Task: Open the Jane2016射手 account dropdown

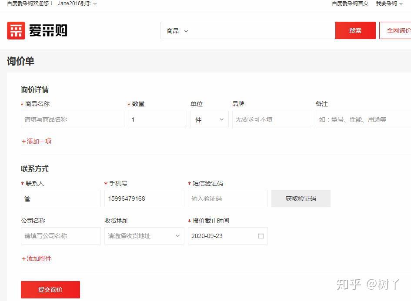Action: (77, 3)
